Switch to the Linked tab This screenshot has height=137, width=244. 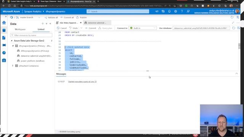[x=41, y=29]
